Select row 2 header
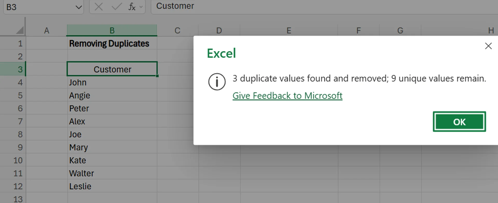This screenshot has width=498, height=203. click(x=13, y=56)
